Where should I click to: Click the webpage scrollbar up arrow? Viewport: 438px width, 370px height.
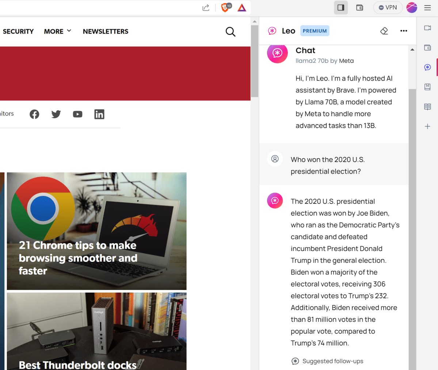(x=255, y=22)
